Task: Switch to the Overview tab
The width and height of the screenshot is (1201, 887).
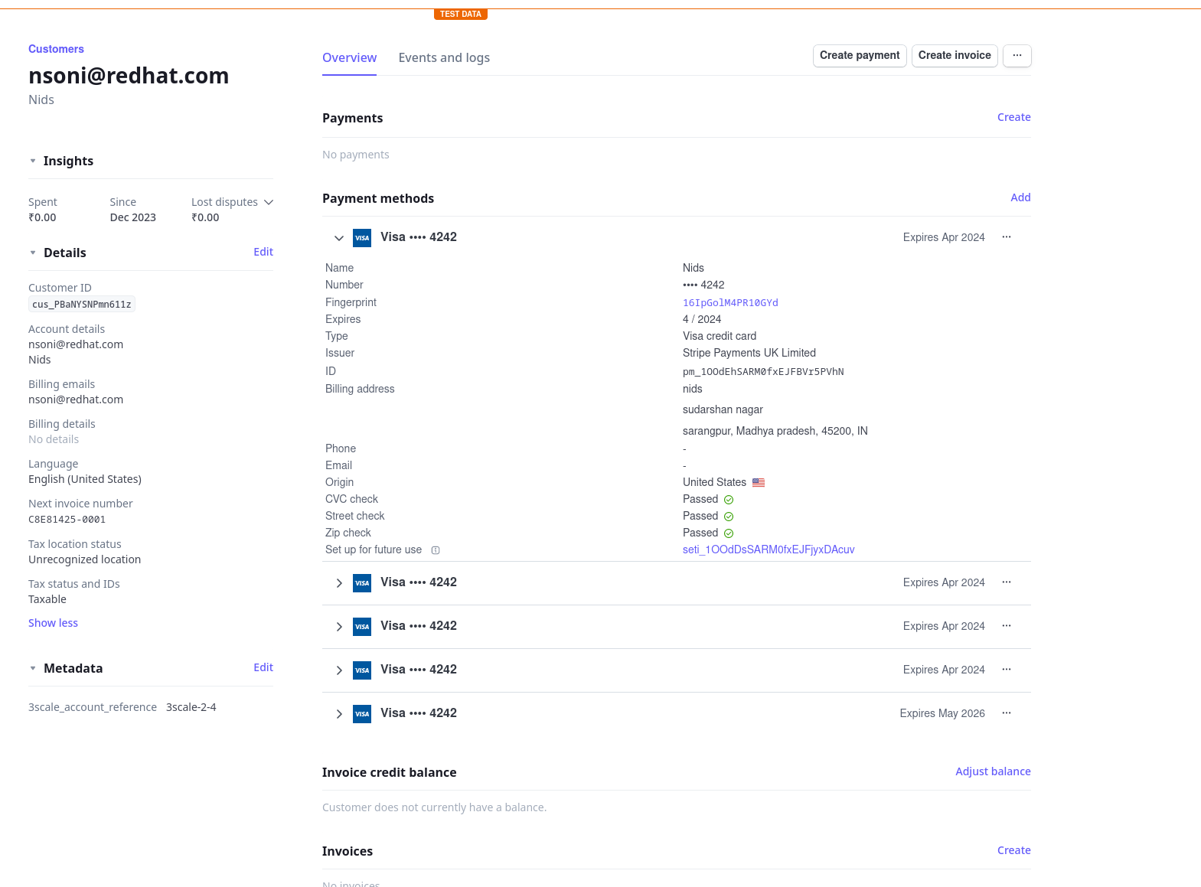Action: [349, 57]
